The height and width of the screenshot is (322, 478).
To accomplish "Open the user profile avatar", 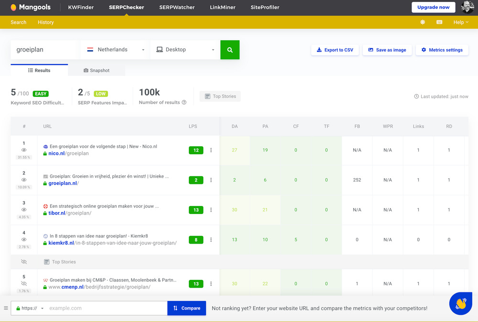I will click(x=467, y=7).
